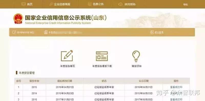Viewport: 205px width, 101px height.
Task: Click the national emblem logo
Action: [x=18, y=19]
